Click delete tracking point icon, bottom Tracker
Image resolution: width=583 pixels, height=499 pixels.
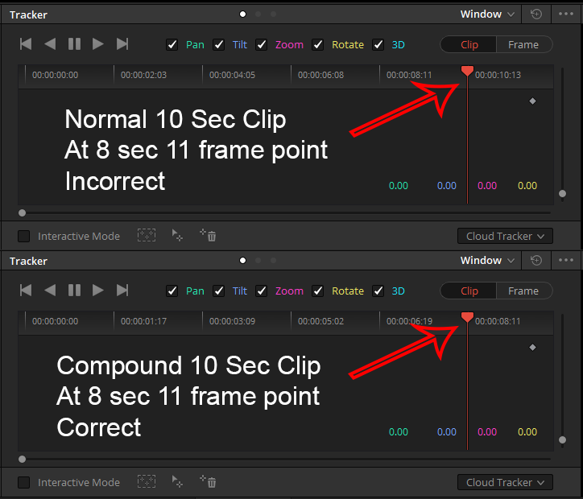(209, 481)
